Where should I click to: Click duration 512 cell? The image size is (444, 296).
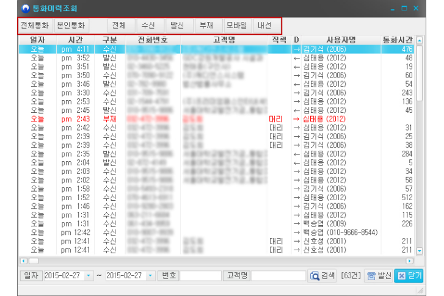[x=407, y=198]
